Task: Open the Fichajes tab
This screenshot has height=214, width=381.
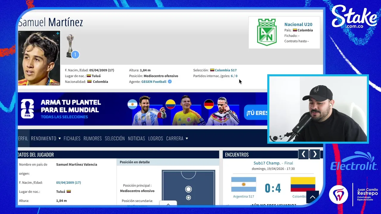Action: 72,138
